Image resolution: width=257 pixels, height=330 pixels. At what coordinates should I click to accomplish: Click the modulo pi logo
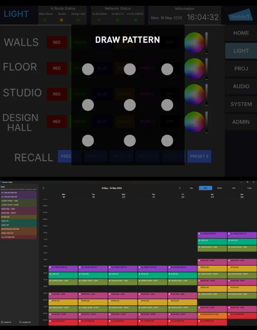click(x=241, y=15)
